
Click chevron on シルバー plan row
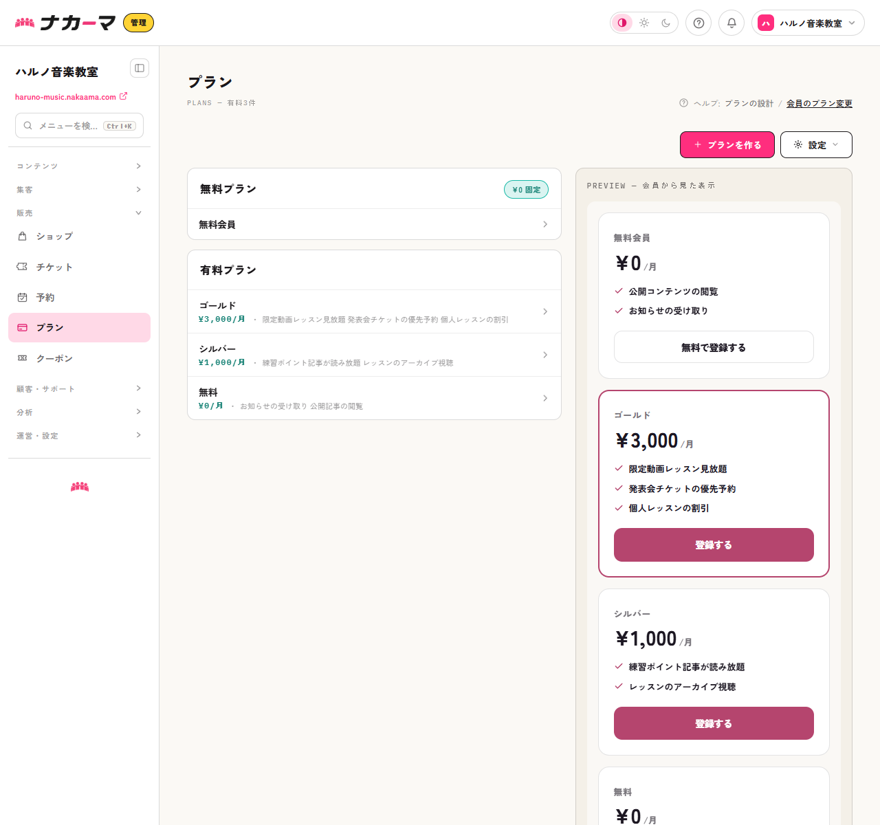tap(545, 355)
